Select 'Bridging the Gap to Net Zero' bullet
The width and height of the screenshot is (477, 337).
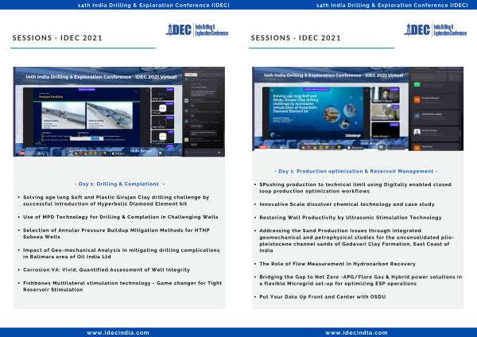361,280
